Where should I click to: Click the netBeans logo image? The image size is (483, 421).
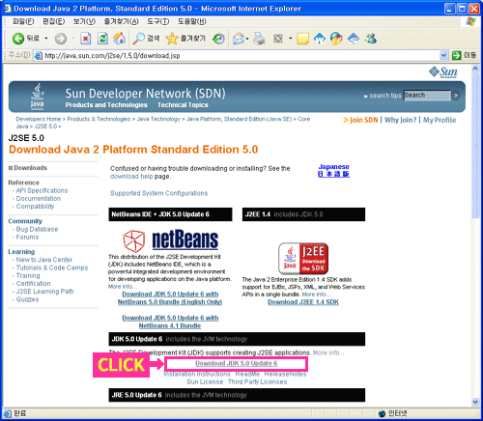click(170, 240)
